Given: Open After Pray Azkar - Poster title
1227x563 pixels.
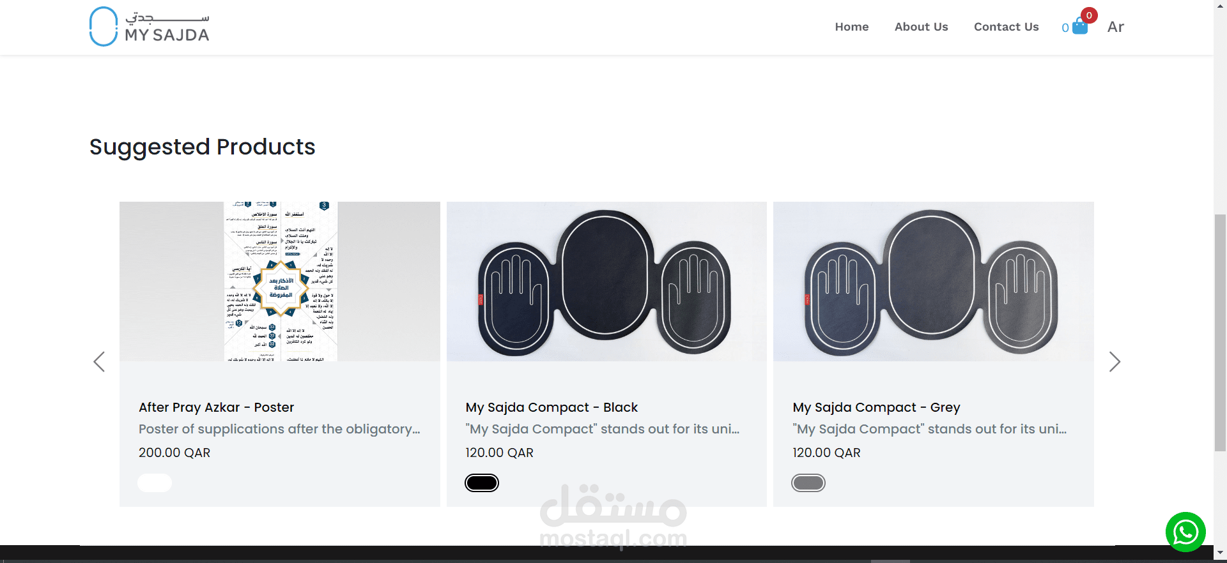Looking at the screenshot, I should coord(217,407).
